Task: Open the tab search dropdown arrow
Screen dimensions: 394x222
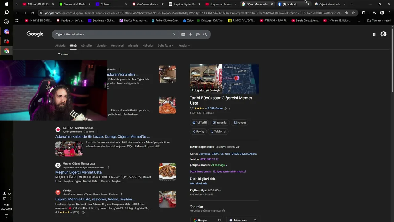Action: click(17, 4)
